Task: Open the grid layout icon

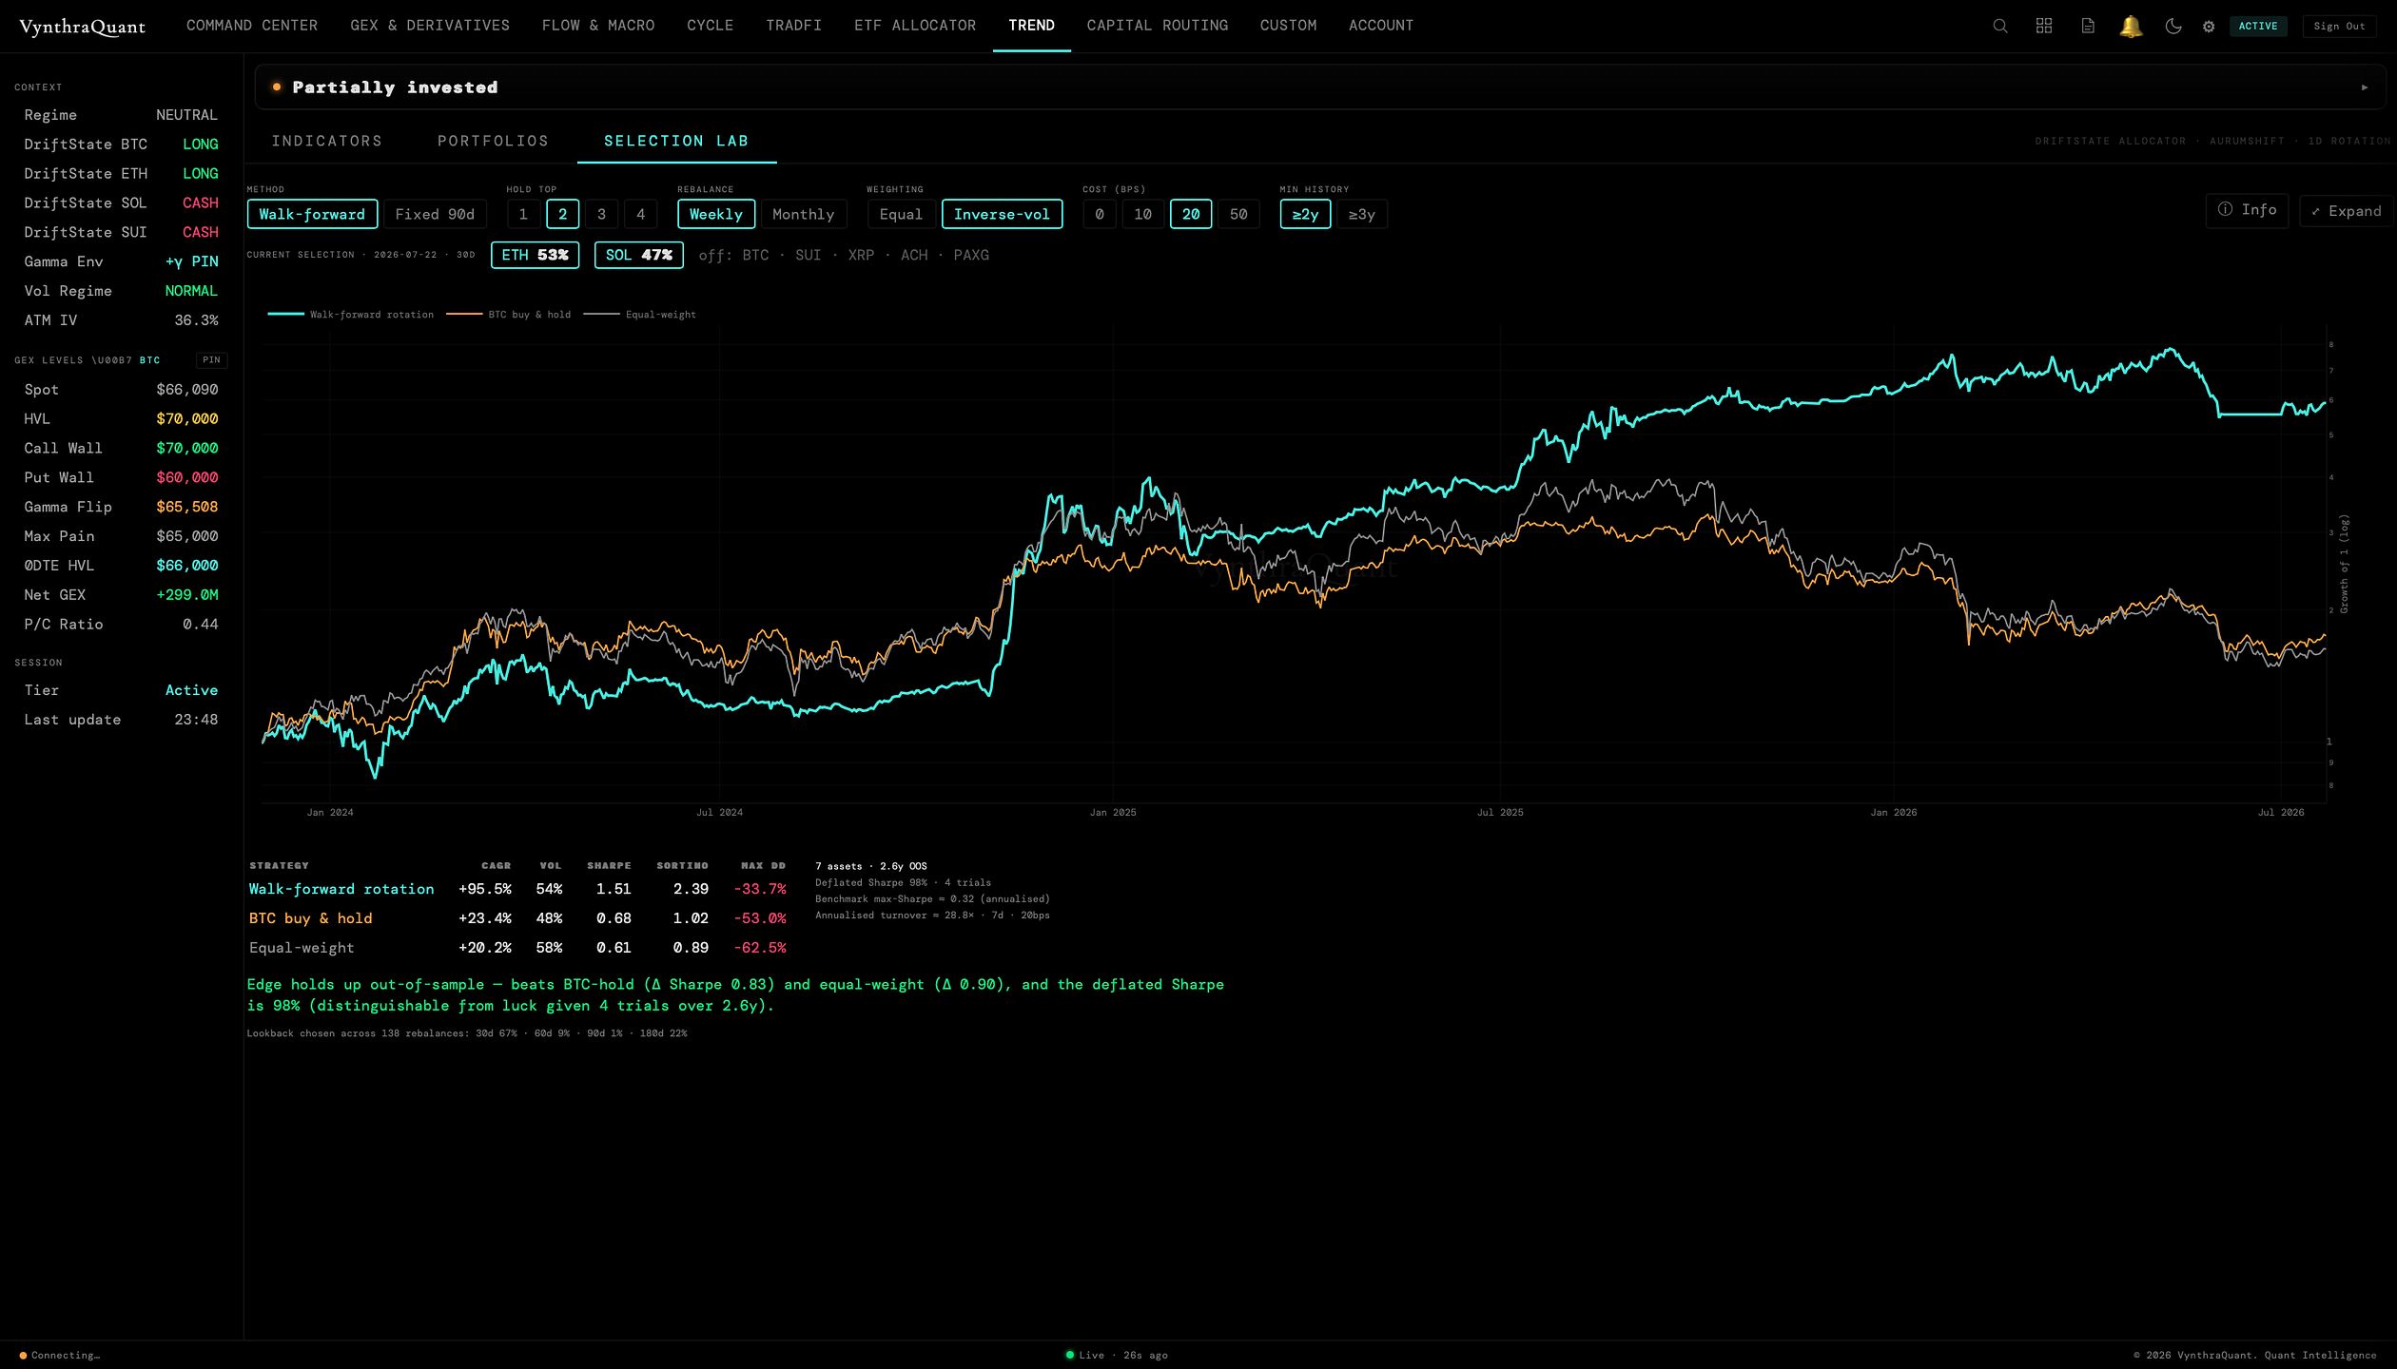Action: point(2044,26)
